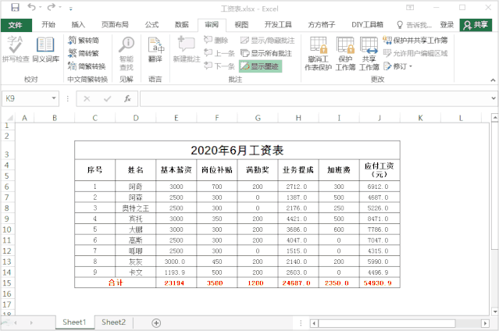
Task: Click the Redo arrow icon
Action: (51, 7)
